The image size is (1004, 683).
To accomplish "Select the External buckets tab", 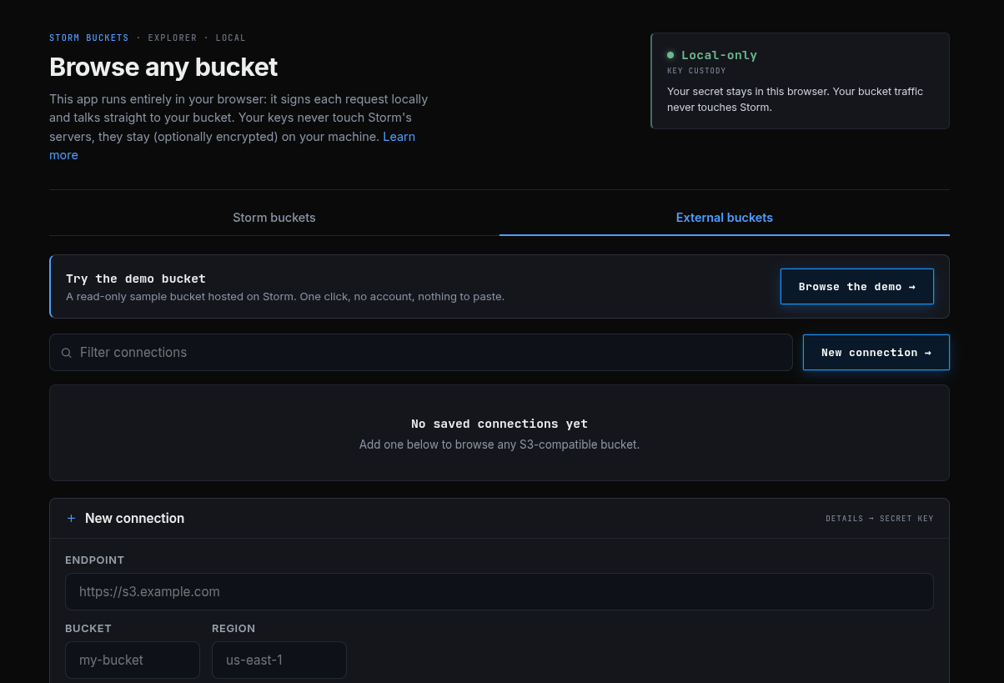I will [725, 218].
